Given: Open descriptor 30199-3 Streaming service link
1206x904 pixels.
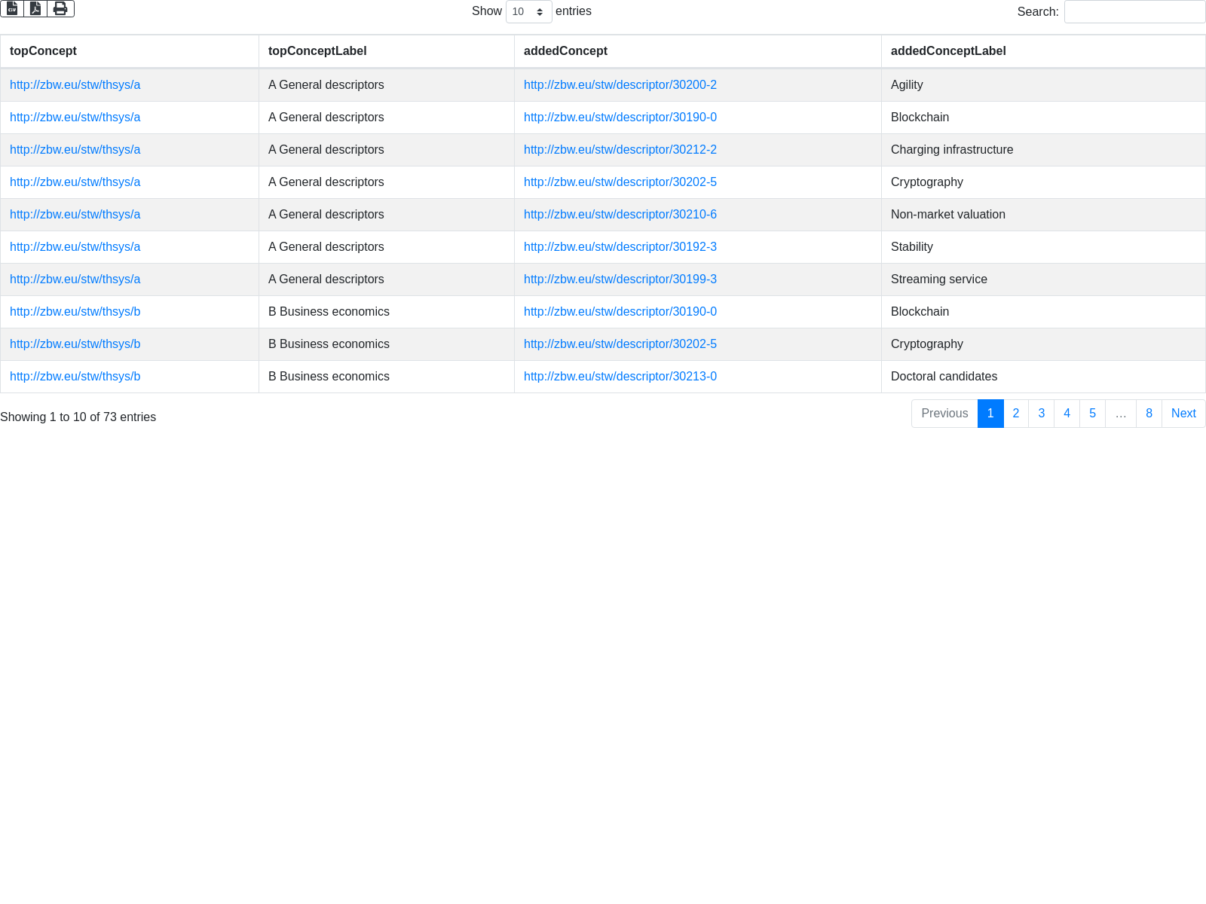Looking at the screenshot, I should (x=620, y=279).
